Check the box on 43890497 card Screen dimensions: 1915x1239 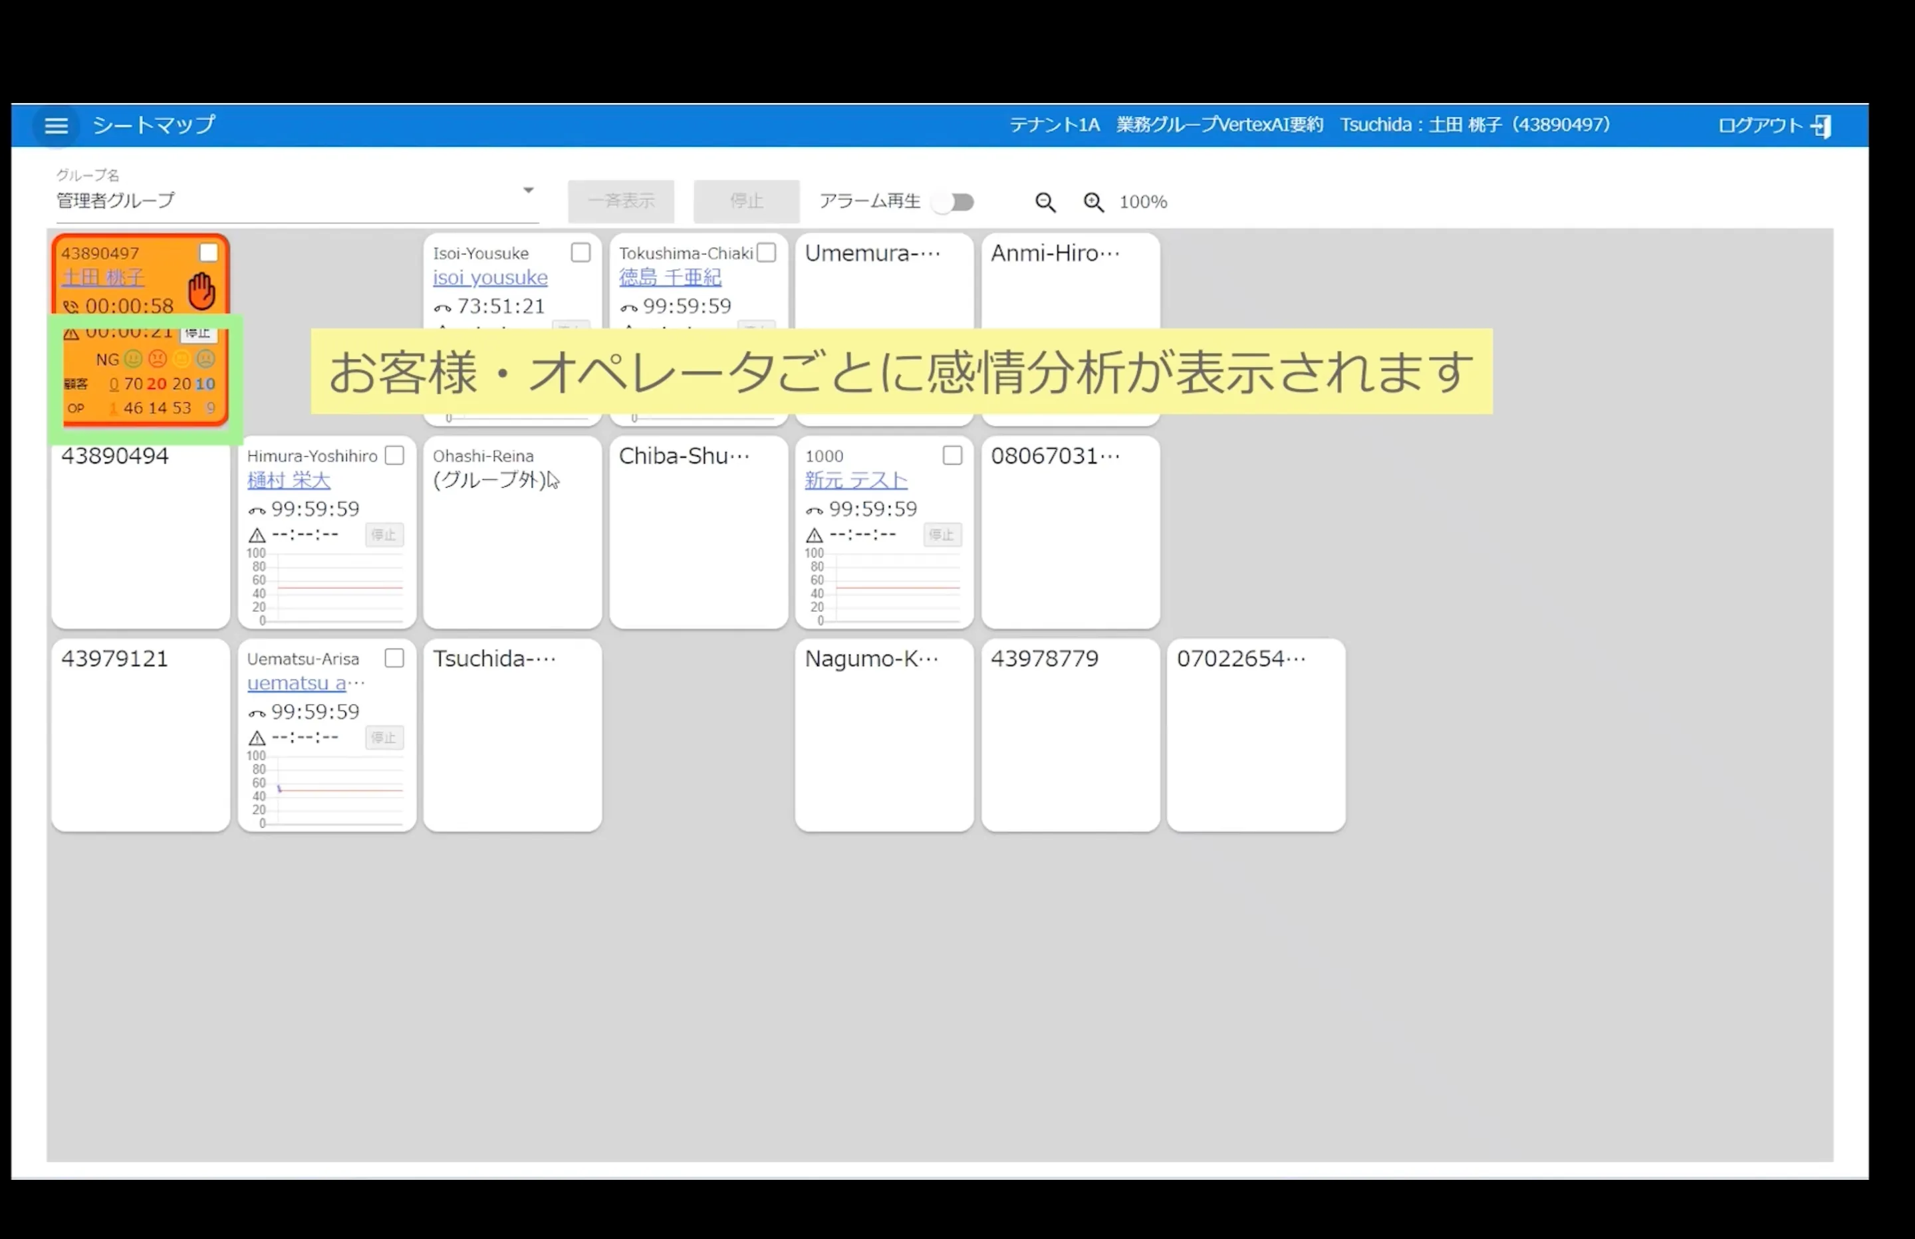208,253
